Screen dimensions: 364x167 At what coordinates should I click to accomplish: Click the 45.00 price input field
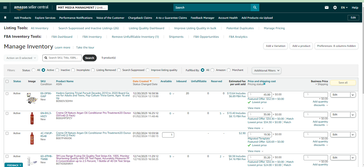click(260, 94)
